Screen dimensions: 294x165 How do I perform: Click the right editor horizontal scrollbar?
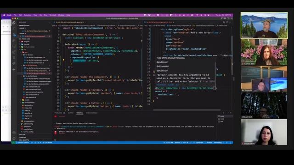coord(187,110)
